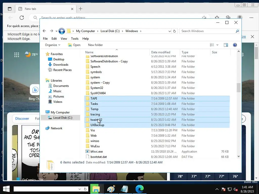This screenshot has width=259, height=194.
Task: Open the Help menu
Action: tap(85, 38)
